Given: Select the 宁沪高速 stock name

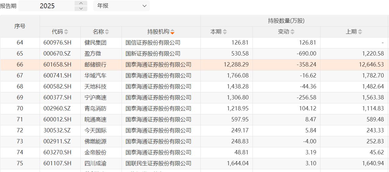Looking at the screenshot, I should [96, 98].
